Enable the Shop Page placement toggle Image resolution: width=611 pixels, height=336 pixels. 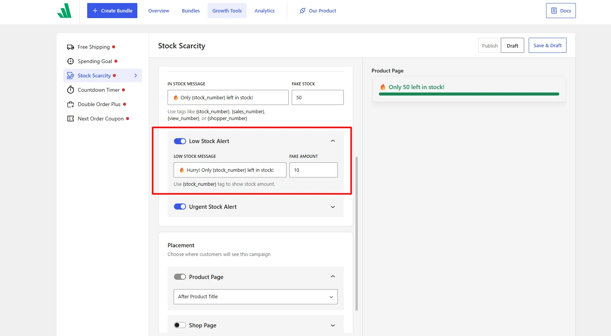(x=180, y=325)
